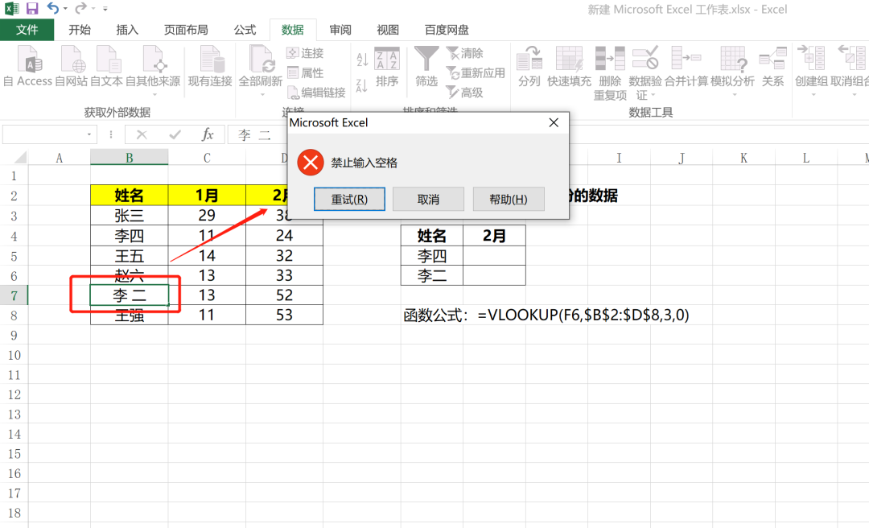Open the 自其他来源 data sources button

153,69
